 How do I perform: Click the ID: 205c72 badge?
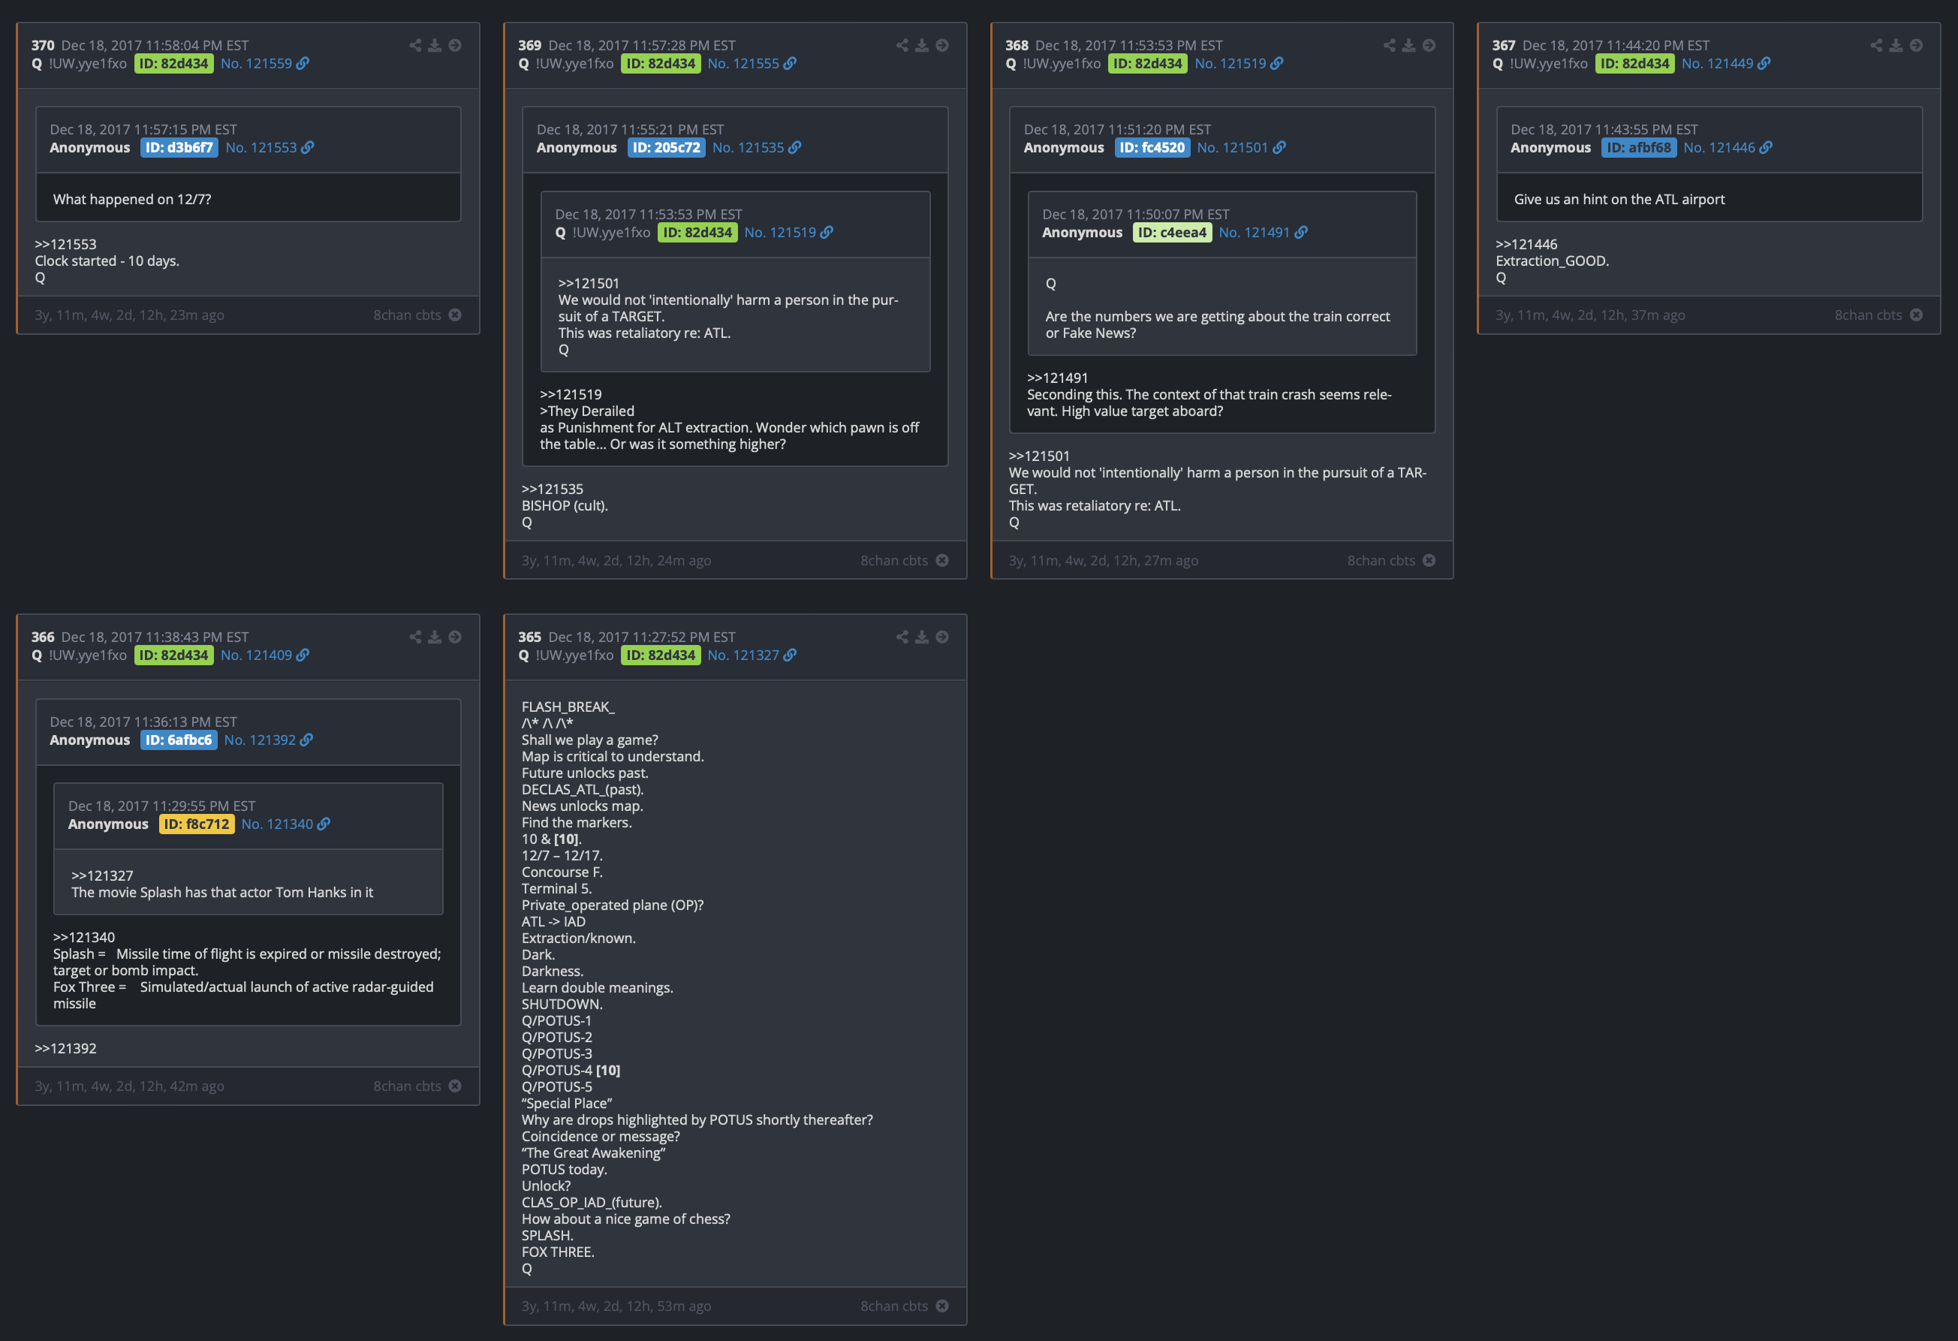tap(667, 147)
